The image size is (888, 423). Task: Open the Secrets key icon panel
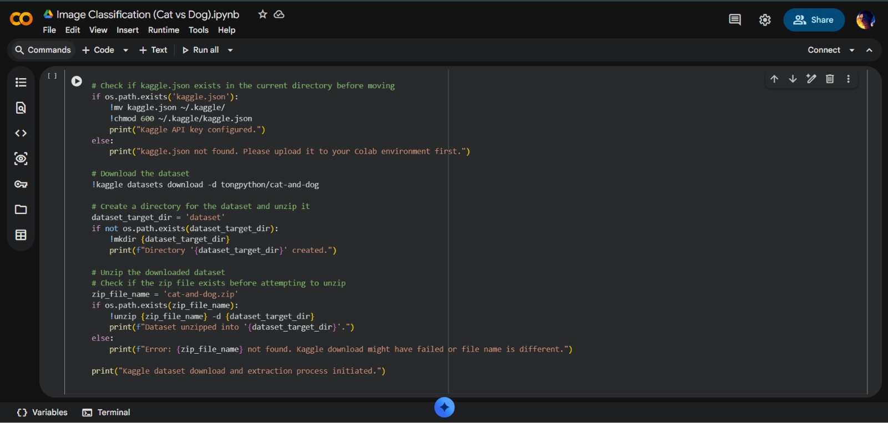[x=21, y=184]
